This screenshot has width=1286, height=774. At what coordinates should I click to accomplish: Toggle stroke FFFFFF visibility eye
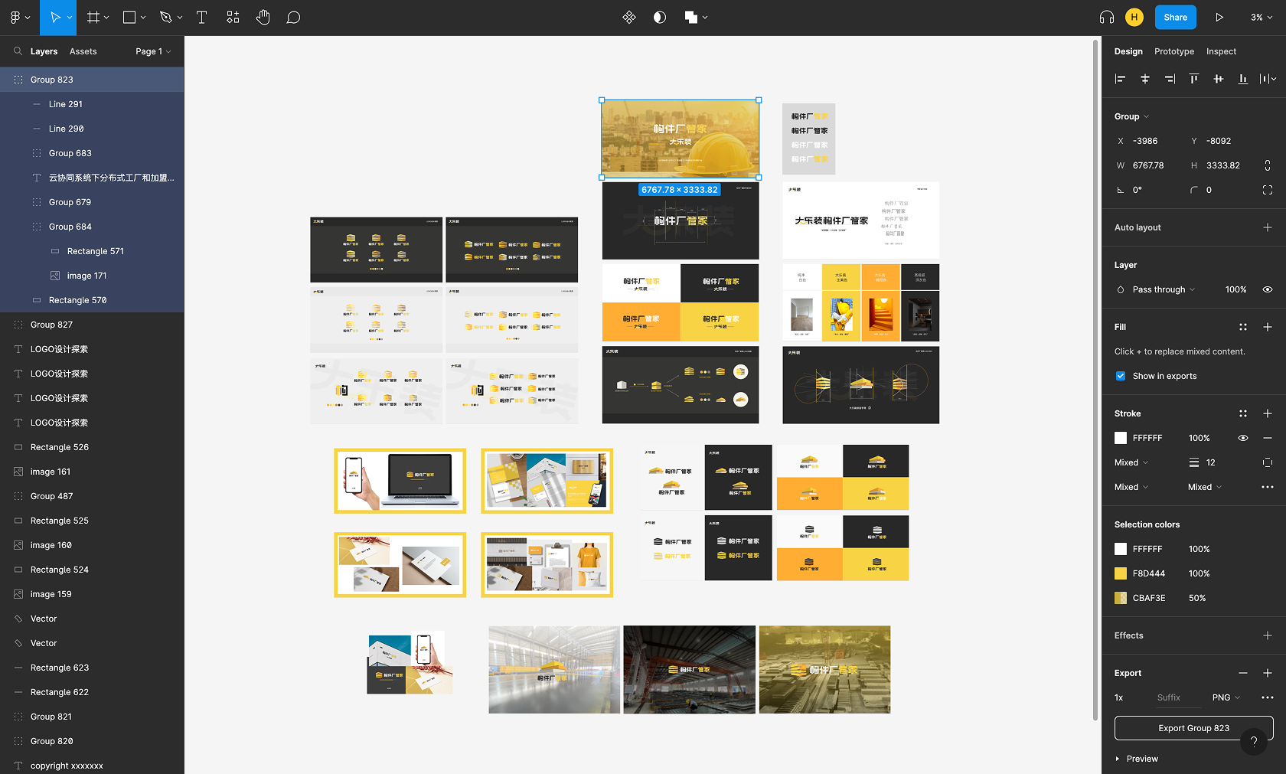pyautogui.click(x=1243, y=438)
